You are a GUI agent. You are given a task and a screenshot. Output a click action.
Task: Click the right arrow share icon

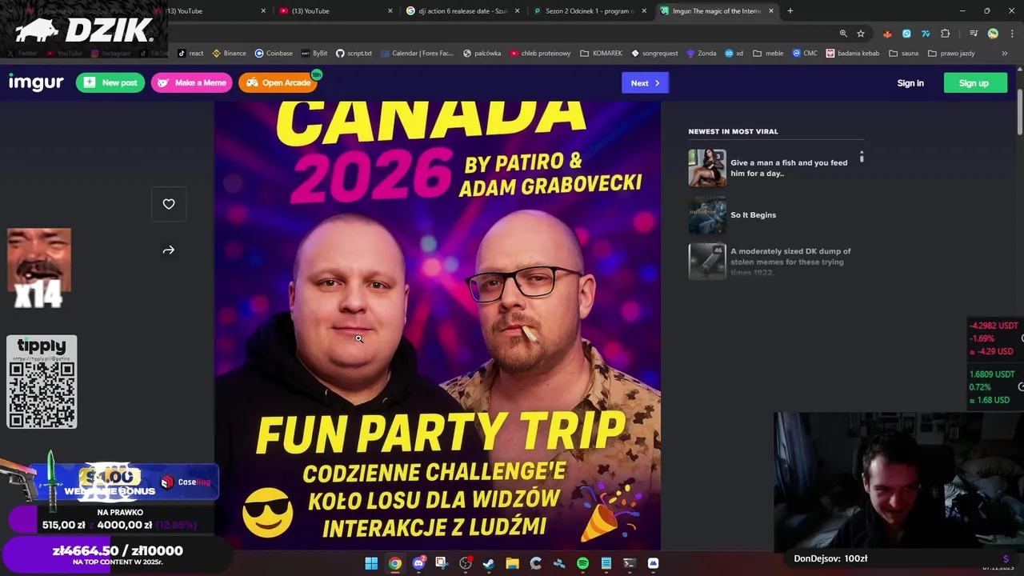pos(169,250)
